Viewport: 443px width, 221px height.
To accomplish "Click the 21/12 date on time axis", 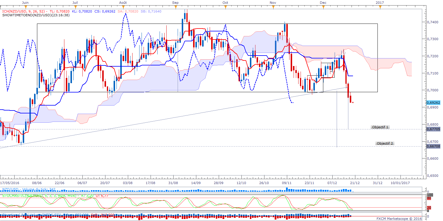I will (355, 183).
